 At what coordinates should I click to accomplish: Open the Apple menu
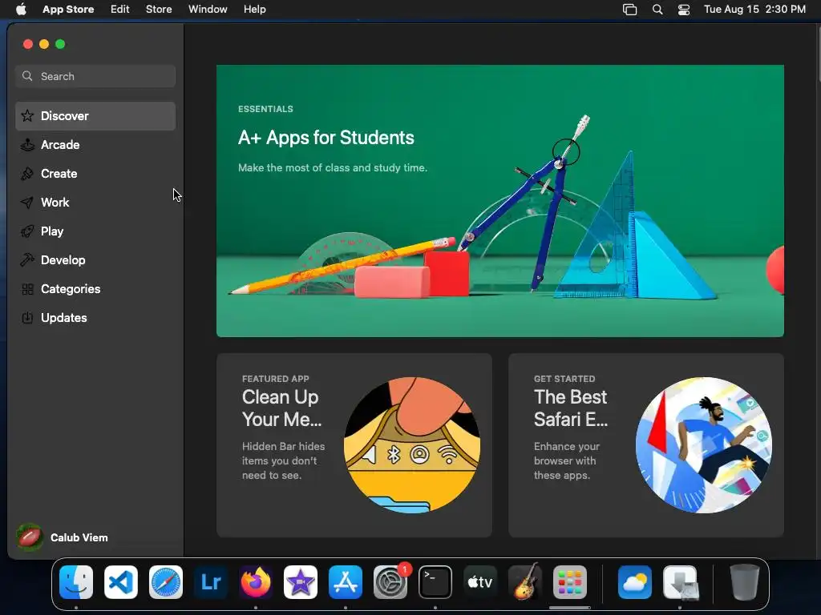[21, 10]
